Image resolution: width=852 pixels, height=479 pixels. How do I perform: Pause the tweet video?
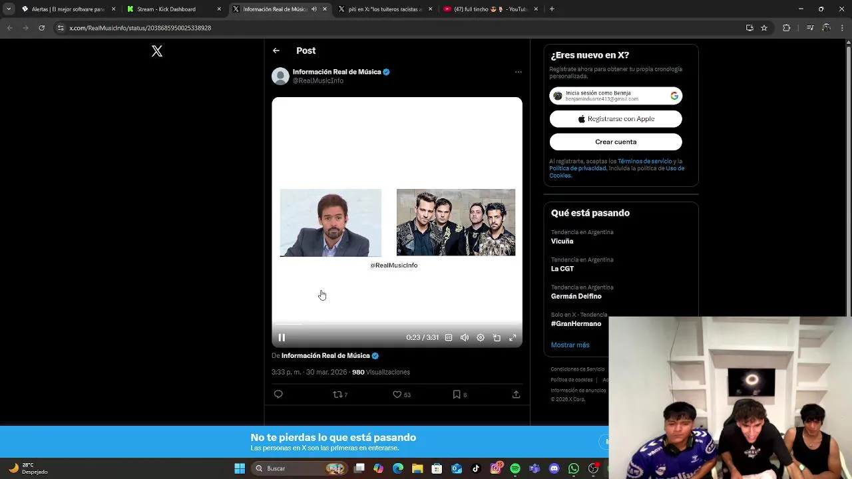282,337
